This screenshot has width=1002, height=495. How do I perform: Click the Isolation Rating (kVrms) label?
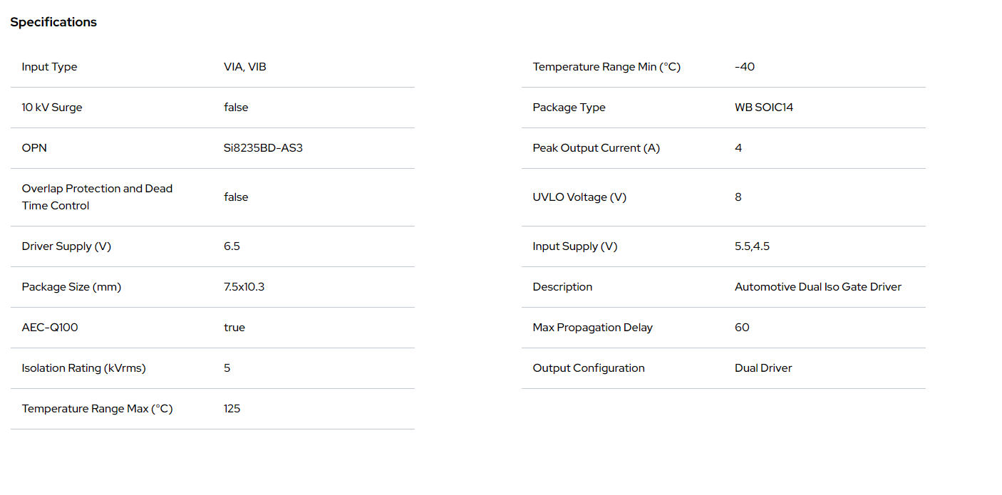[x=83, y=368]
